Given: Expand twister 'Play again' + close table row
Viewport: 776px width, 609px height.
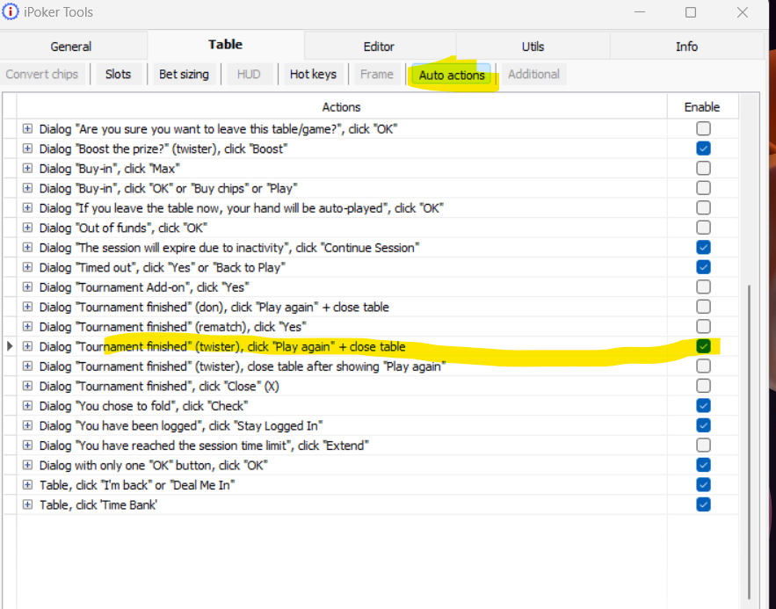Looking at the screenshot, I should 28,346.
